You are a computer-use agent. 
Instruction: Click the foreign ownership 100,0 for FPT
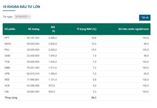145,38
